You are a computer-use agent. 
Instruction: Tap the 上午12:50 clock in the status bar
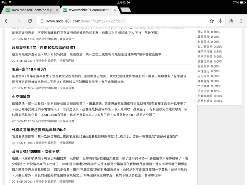(123, 2)
